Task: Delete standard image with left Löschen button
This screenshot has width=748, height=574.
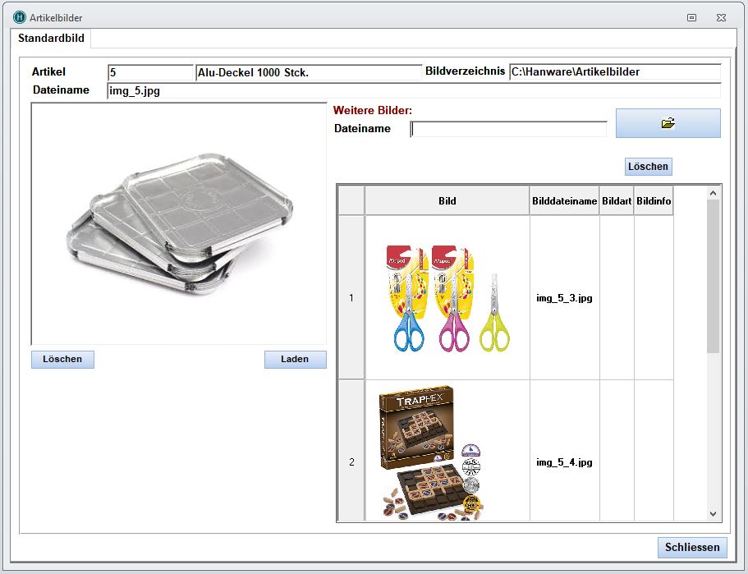Action: tap(62, 360)
